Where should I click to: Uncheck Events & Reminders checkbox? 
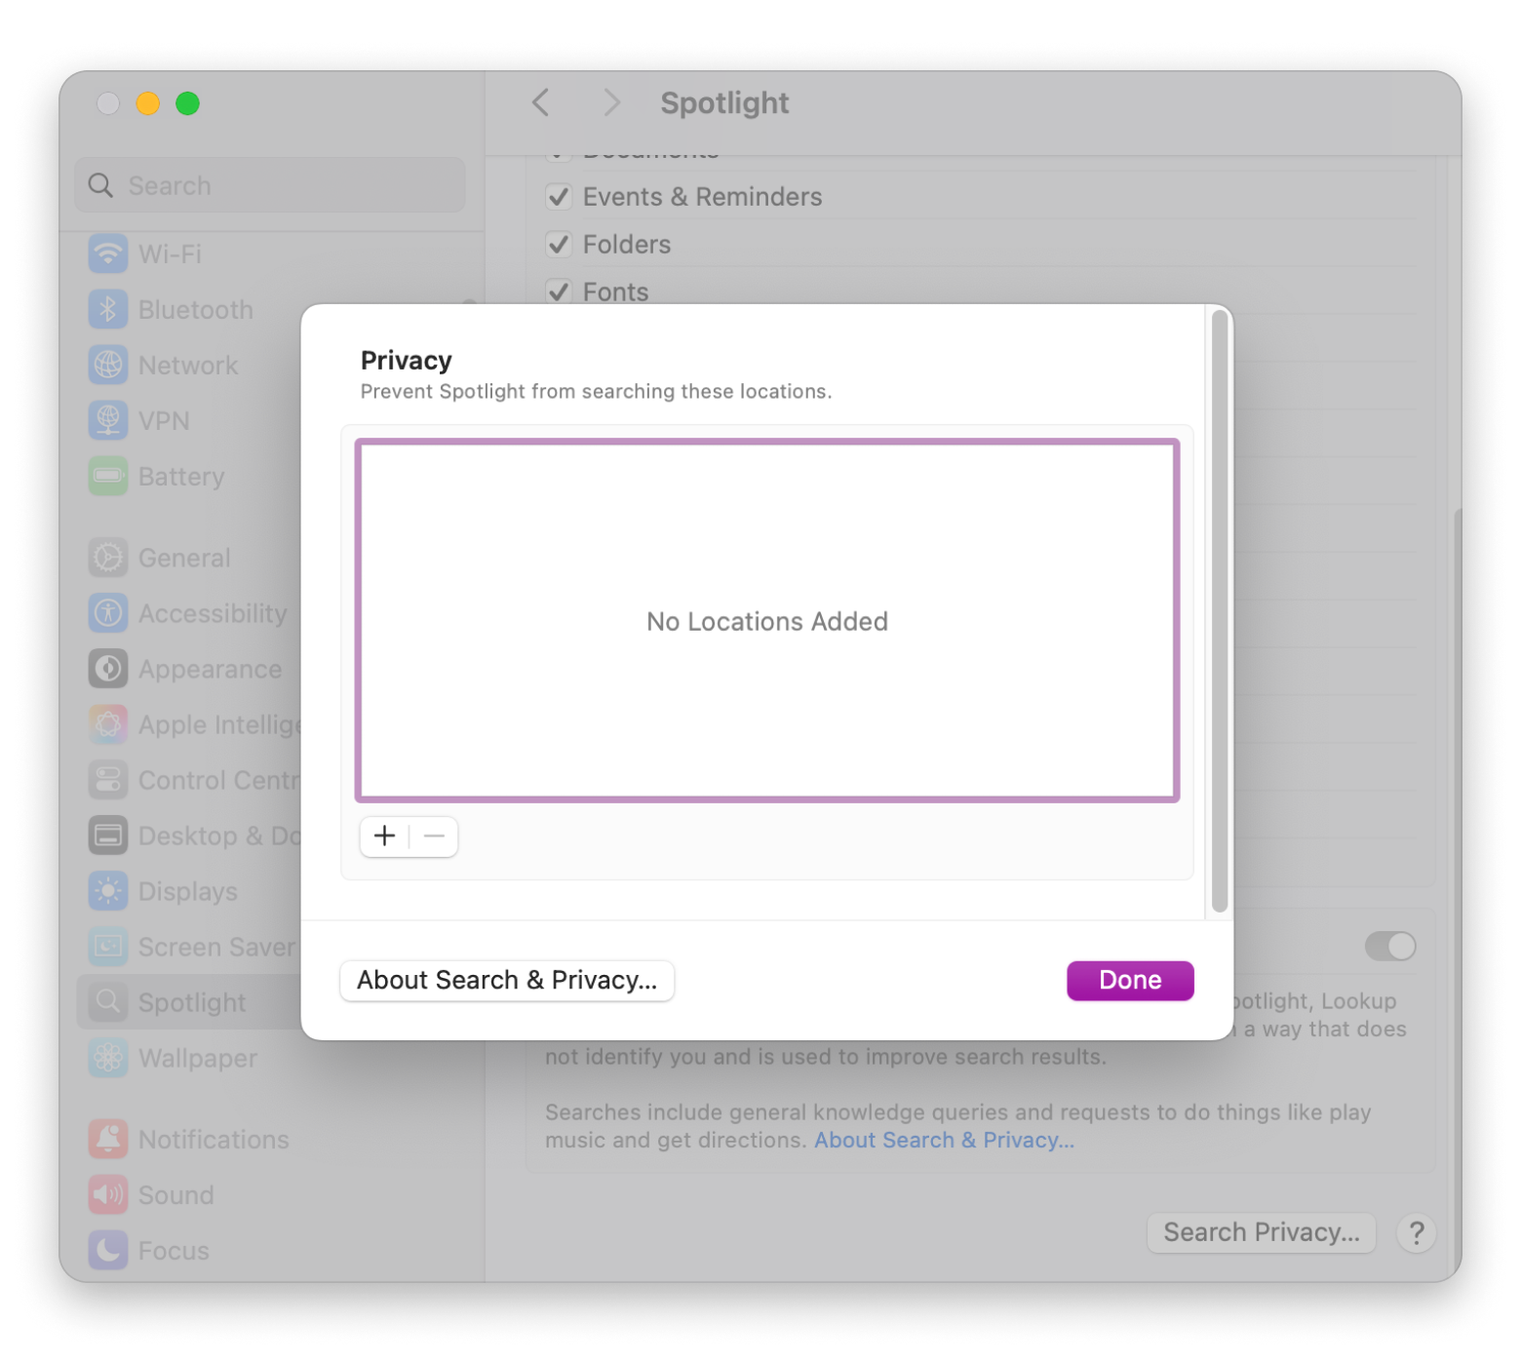pos(559,197)
